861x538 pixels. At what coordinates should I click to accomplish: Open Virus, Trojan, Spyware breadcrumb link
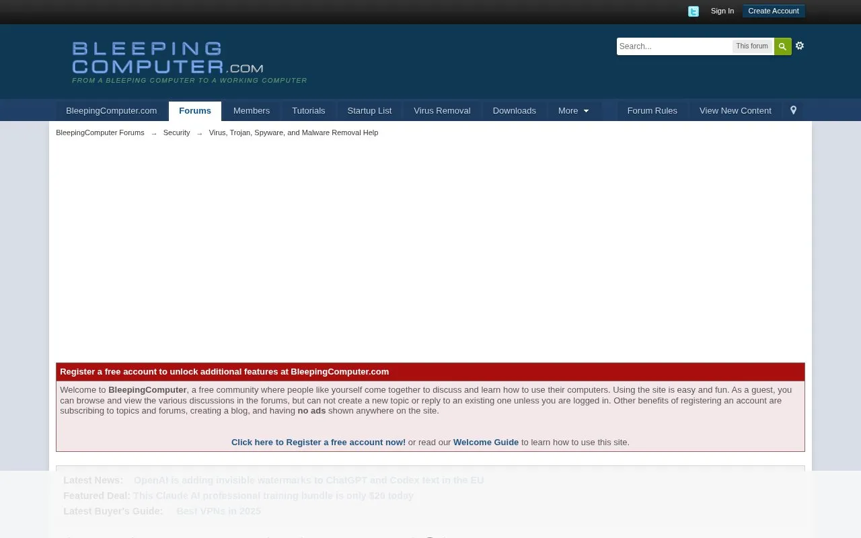(293, 132)
